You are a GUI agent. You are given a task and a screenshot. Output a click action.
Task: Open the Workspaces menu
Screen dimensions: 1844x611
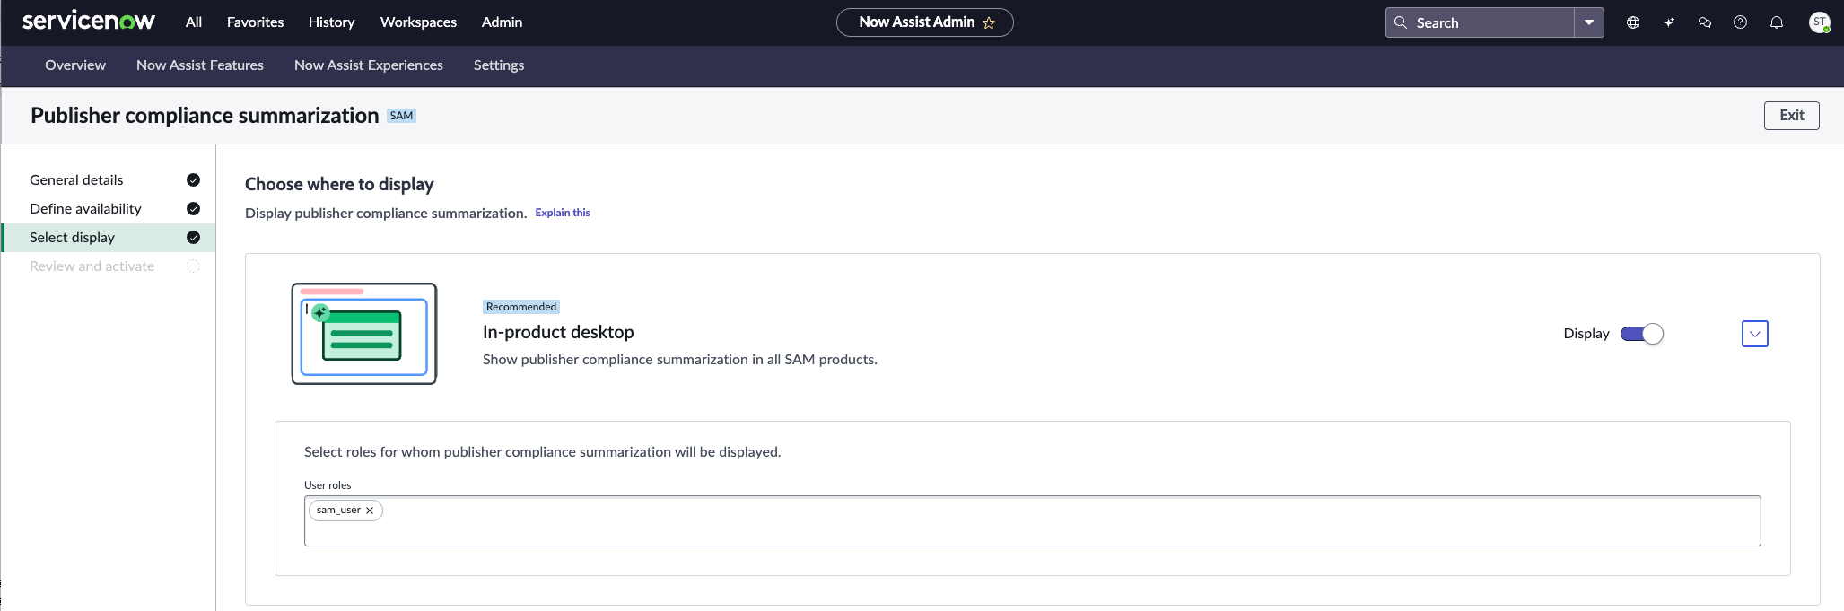pos(419,22)
